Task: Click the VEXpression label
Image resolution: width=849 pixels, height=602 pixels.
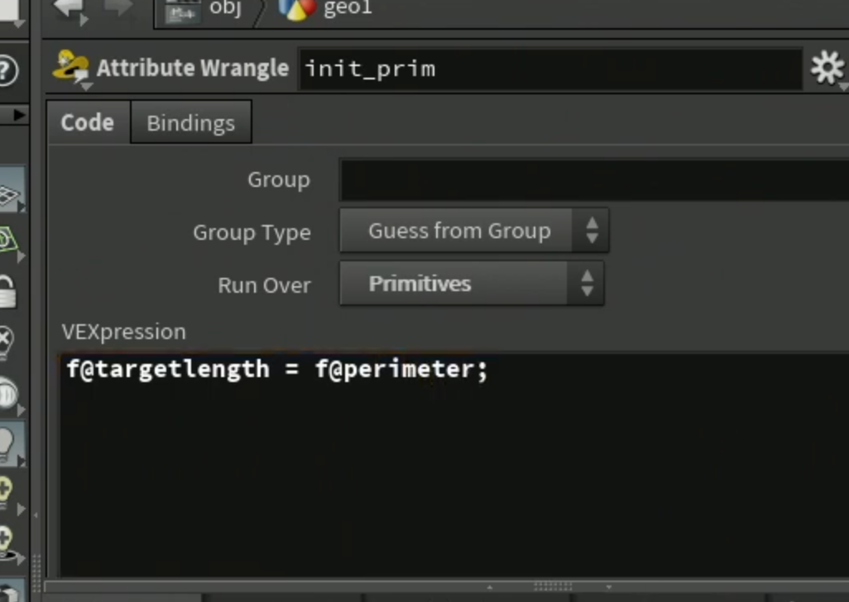Action: 123,332
